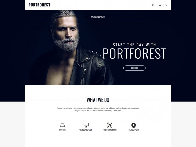
Task: Click the PORTFOREST header logo
Action: pyautogui.click(x=40, y=5)
